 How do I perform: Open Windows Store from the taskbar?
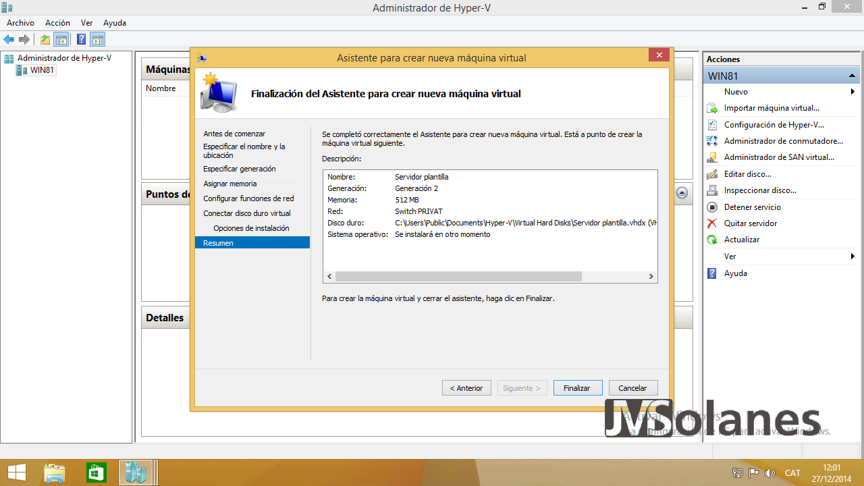(x=97, y=473)
